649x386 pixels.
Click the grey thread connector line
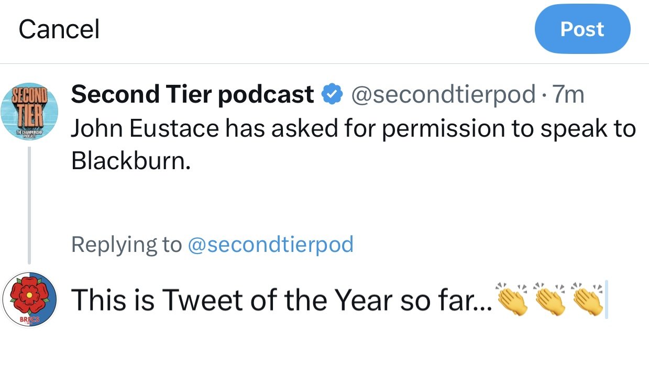(x=29, y=204)
